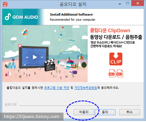Screen dimensions: 146x122
Task: Close the 곰오디오 설치 window
Action: tap(137, 3)
